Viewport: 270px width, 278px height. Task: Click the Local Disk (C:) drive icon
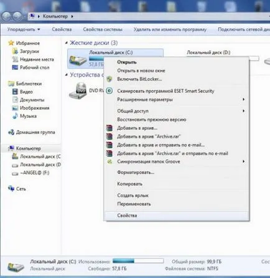[x=78, y=60]
